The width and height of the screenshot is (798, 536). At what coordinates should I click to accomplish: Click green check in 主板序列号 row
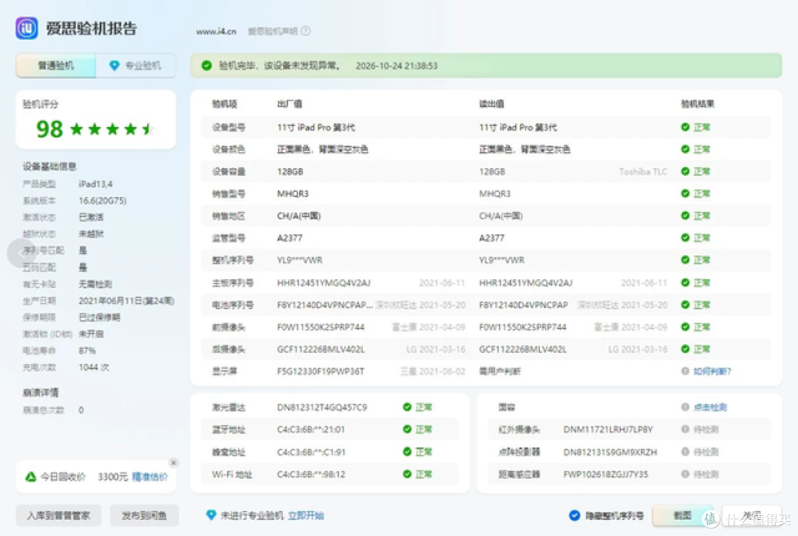[685, 283]
